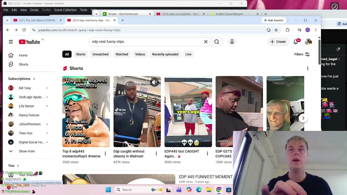The width and height of the screenshot is (347, 195).
Task: Go back in Chrome
Action: [8, 30]
